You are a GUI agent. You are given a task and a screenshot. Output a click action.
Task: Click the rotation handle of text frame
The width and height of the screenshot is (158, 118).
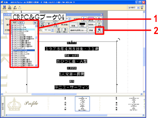tap(119, 39)
